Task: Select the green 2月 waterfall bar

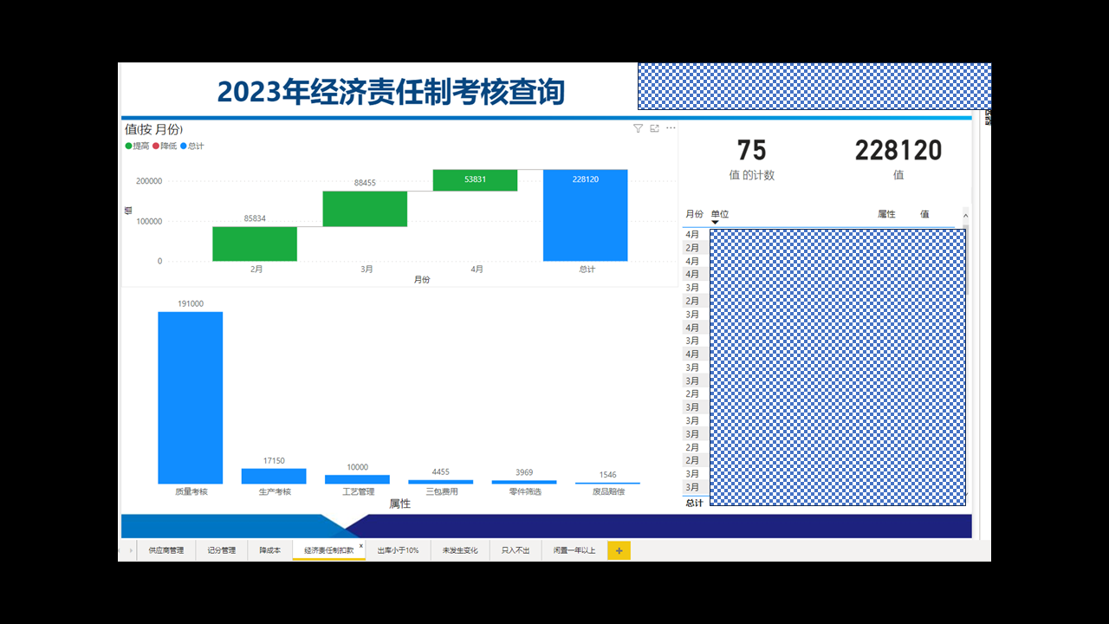Action: (x=255, y=244)
